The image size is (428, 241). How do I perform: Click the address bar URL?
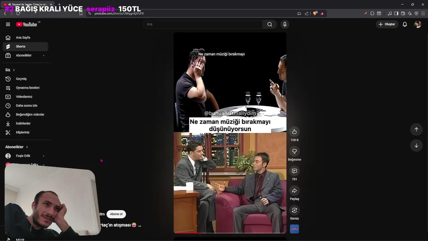tap(119, 13)
